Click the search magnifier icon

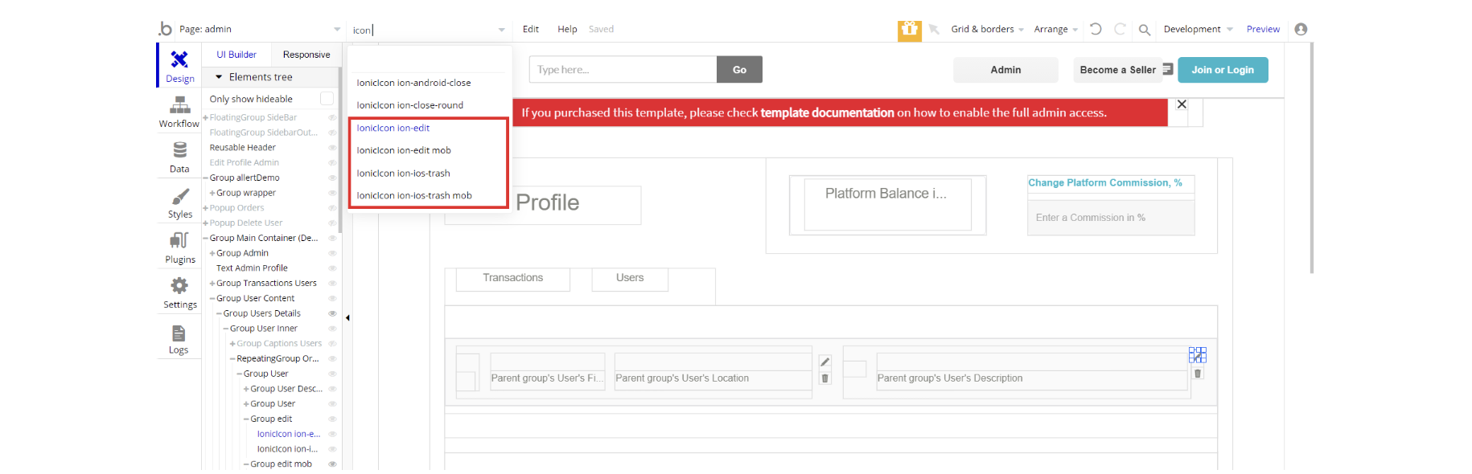pyautogui.click(x=1144, y=30)
